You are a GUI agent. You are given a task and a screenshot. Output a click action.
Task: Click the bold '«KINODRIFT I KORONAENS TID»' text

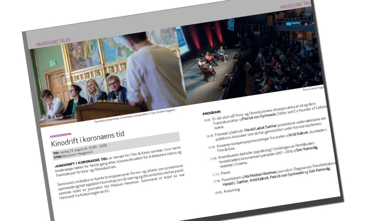pos(81,162)
